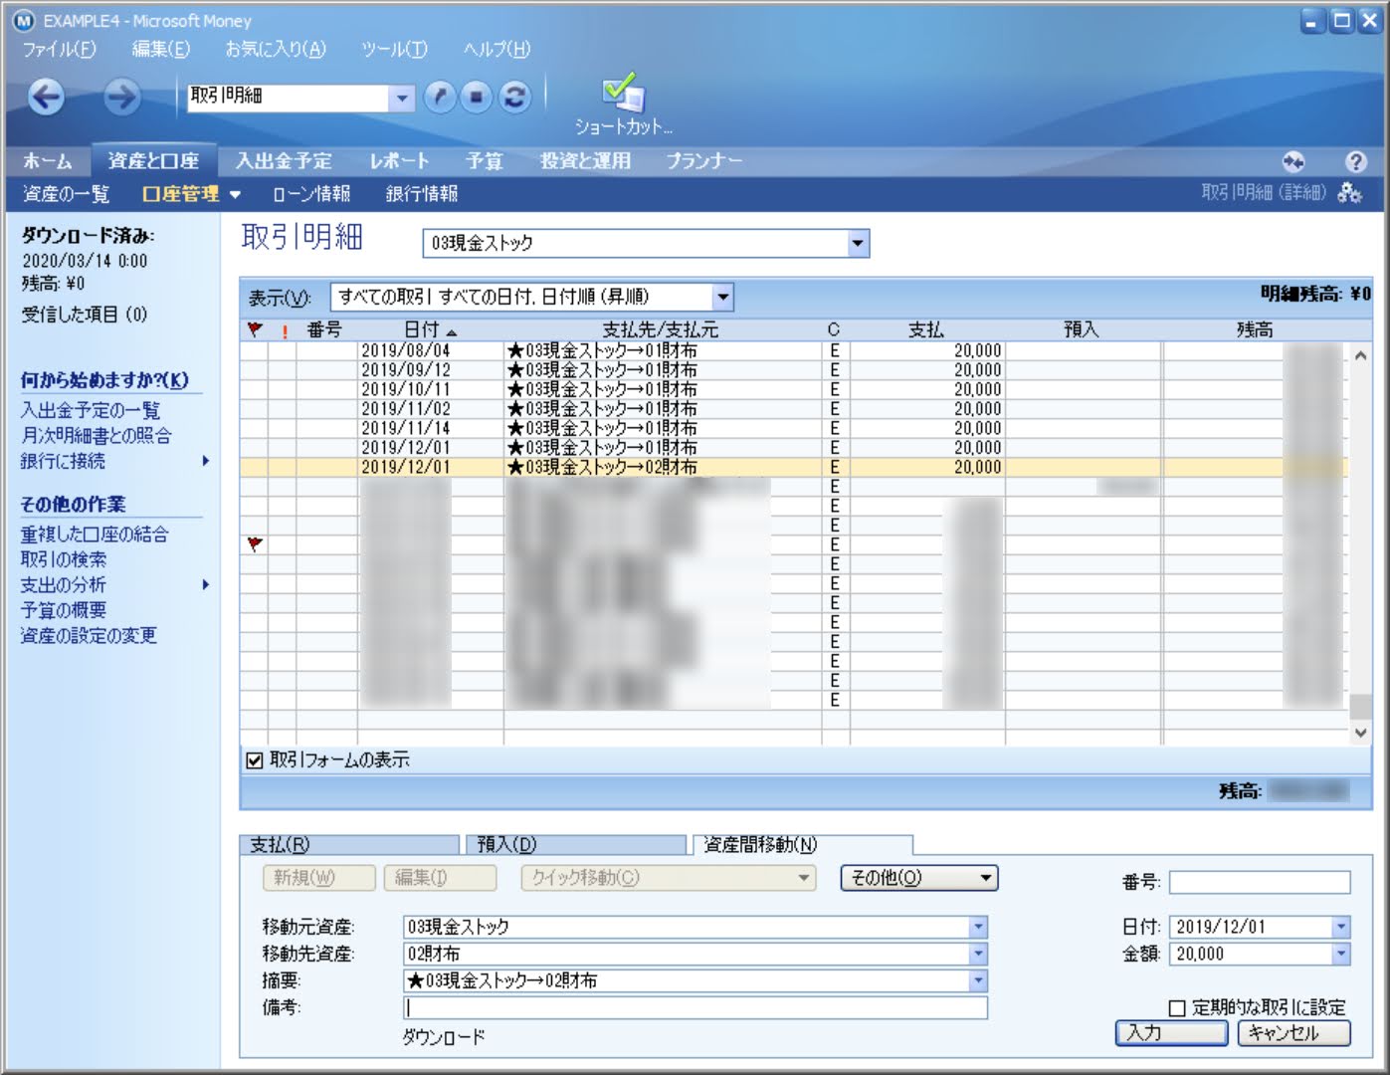Open the その他(O) dropdown button
1390x1075 pixels.
(919, 877)
